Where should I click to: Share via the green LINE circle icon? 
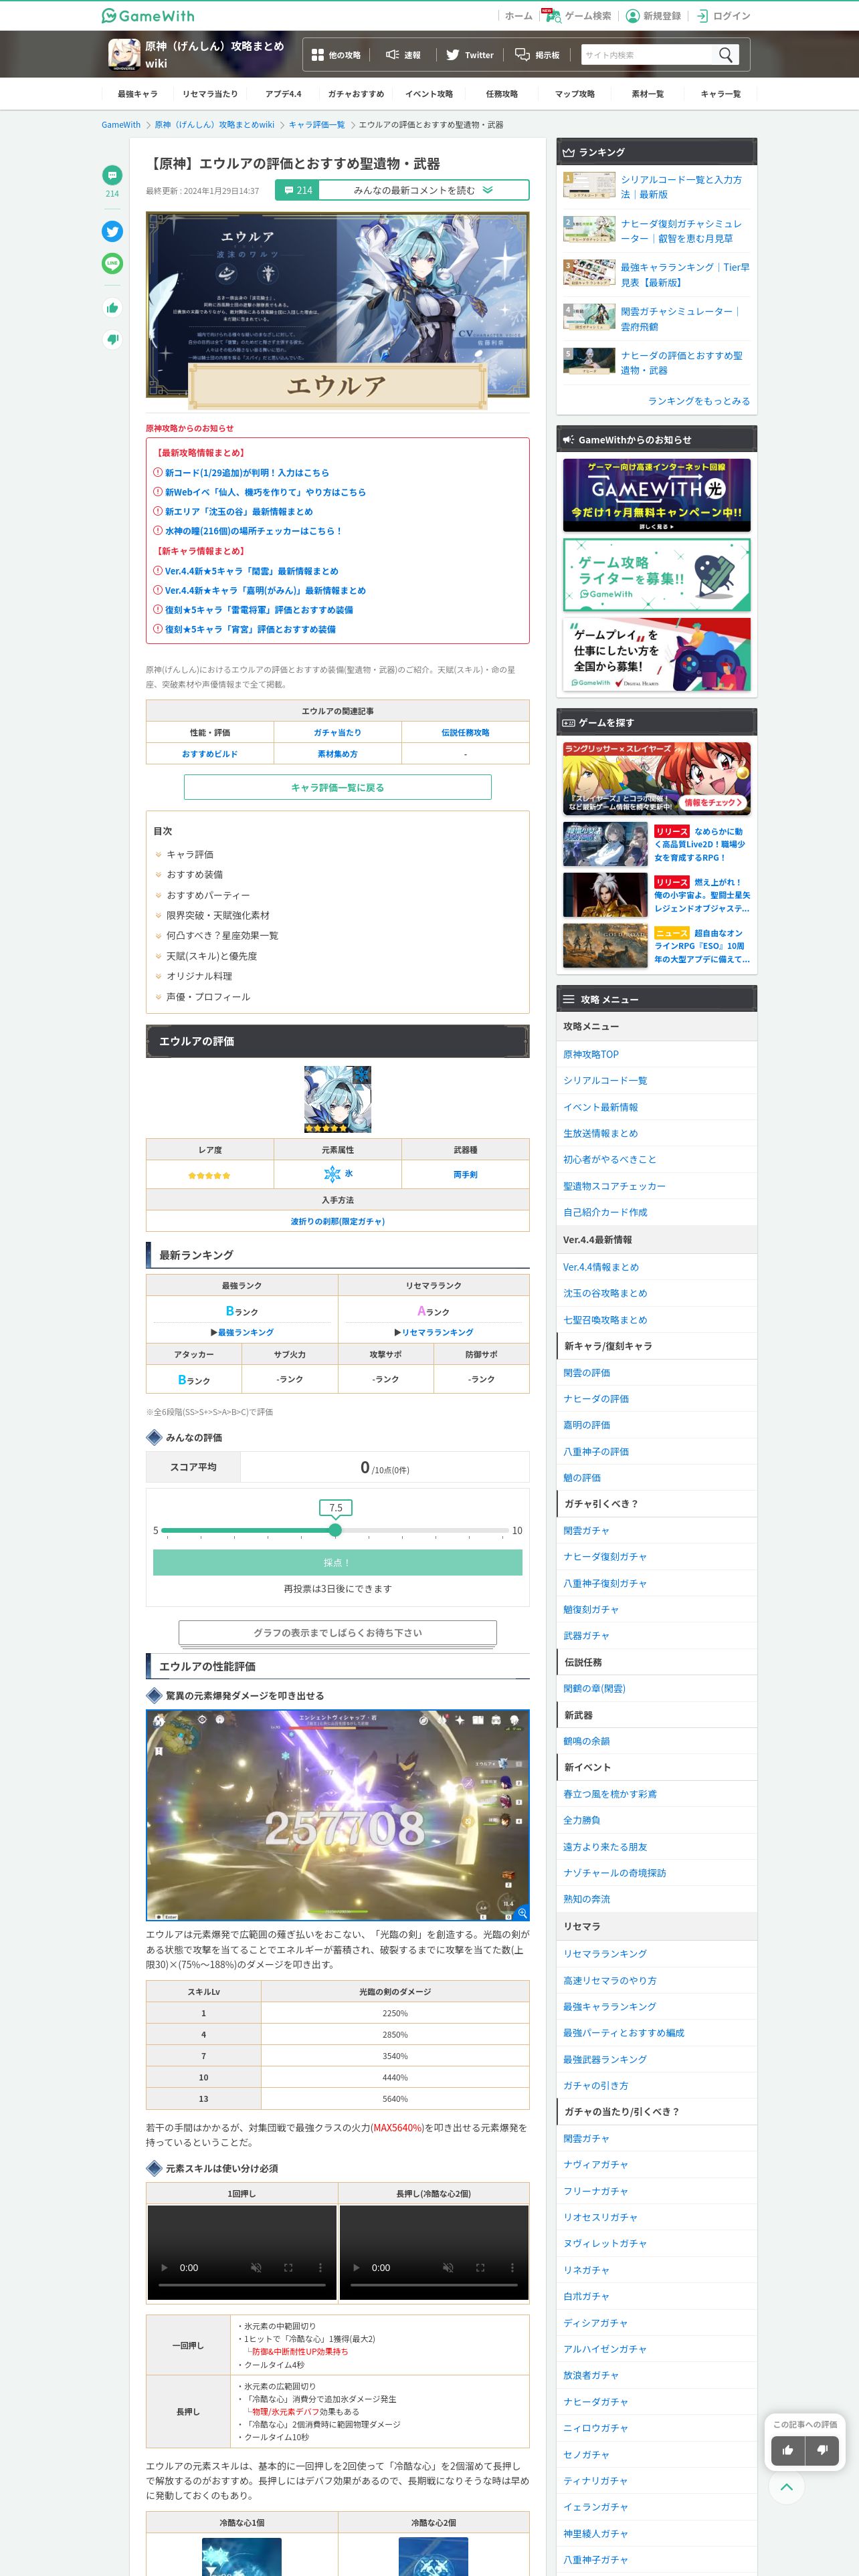coord(112,263)
